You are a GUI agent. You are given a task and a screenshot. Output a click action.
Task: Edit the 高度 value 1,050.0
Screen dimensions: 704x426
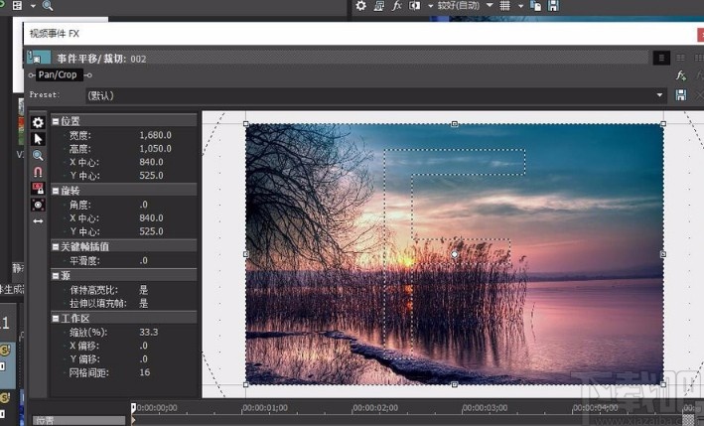[155, 149]
